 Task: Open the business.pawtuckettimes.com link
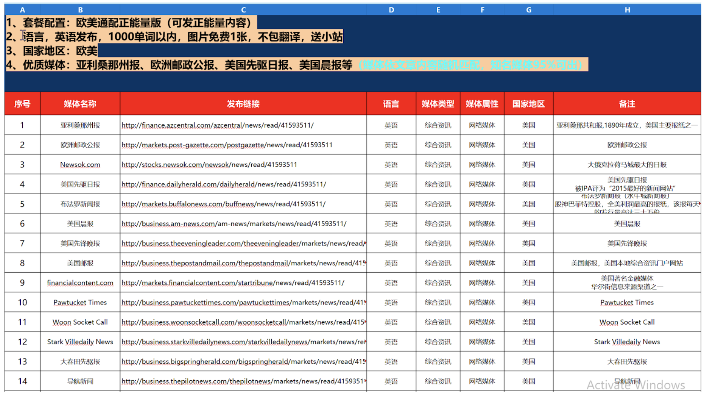click(243, 302)
